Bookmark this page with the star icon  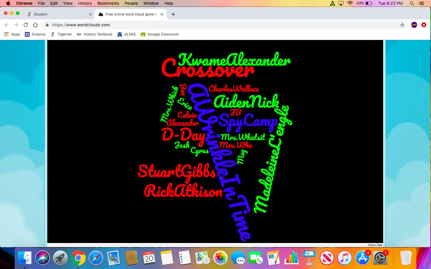[x=402, y=25]
